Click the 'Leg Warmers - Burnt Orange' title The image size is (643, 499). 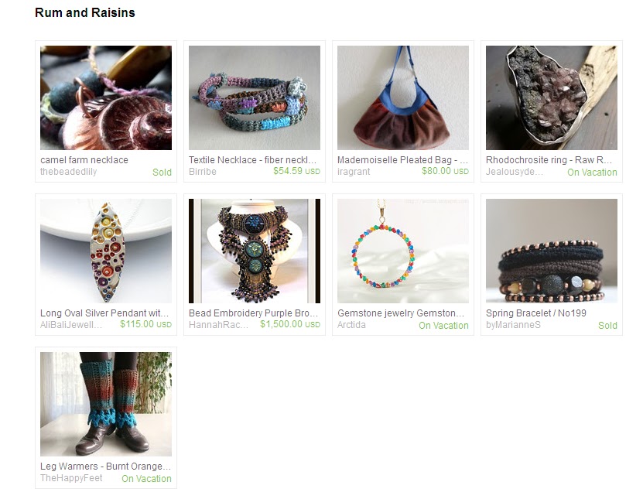(x=105, y=467)
